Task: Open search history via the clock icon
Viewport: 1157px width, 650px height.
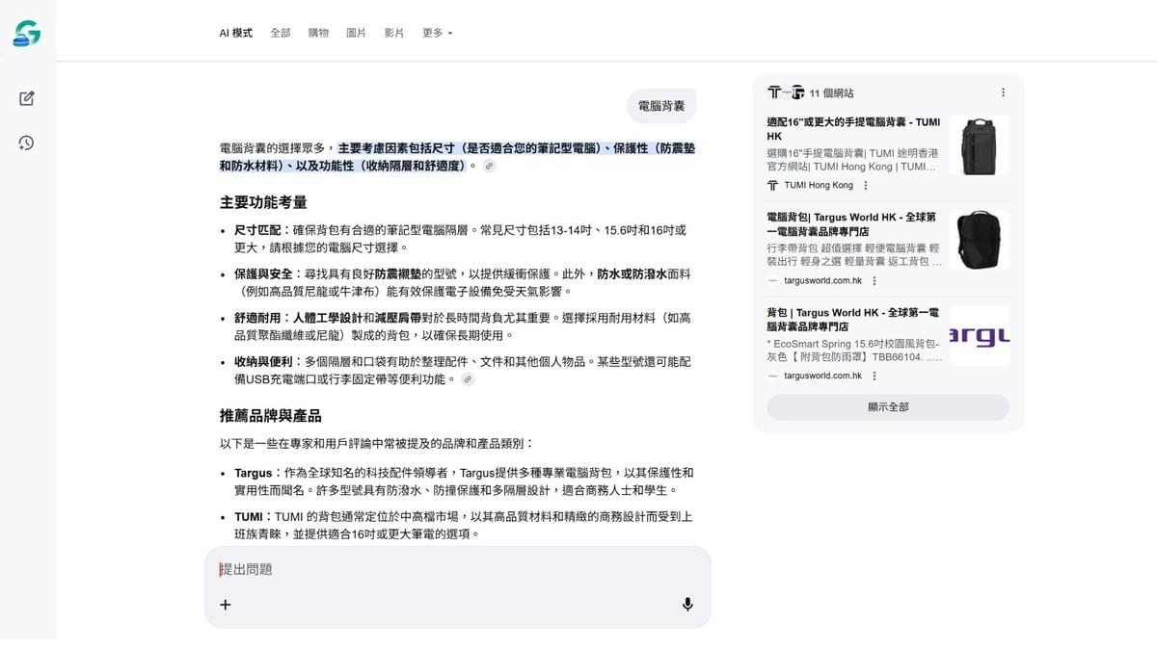Action: 27,143
